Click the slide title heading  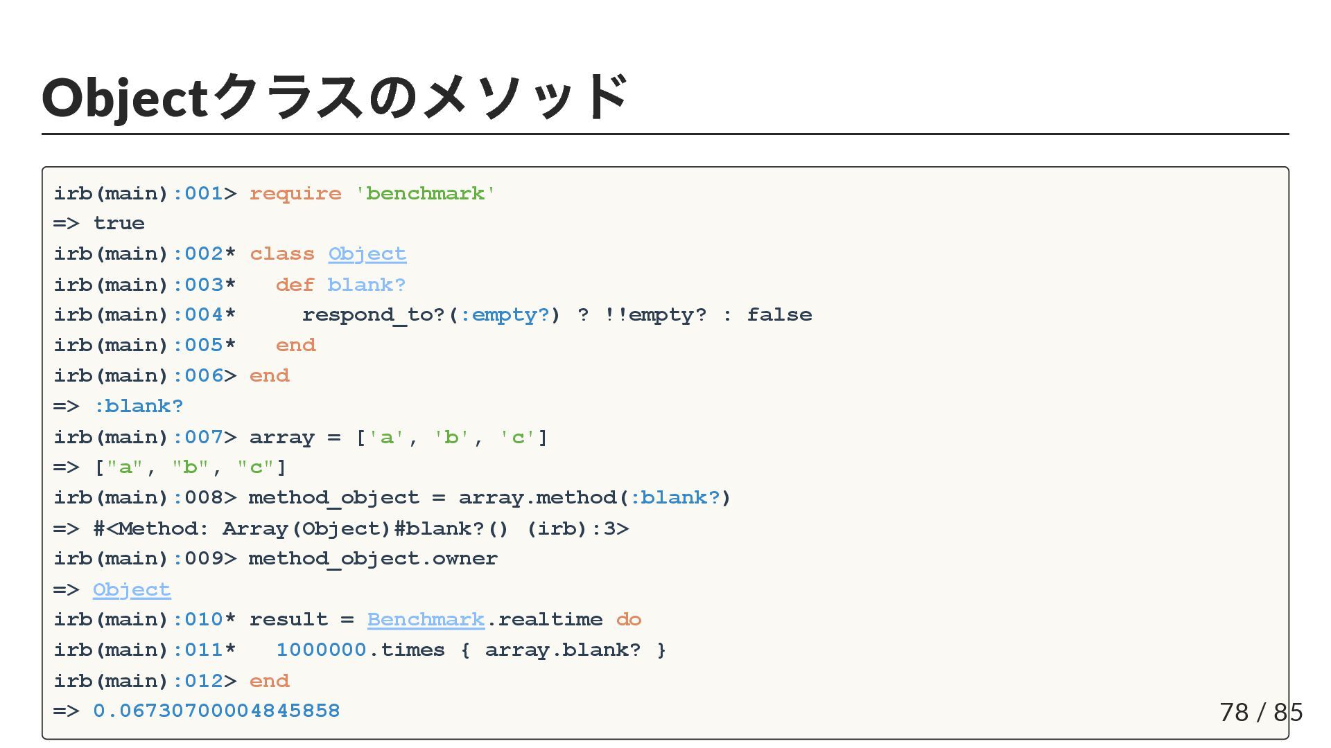[x=335, y=97]
